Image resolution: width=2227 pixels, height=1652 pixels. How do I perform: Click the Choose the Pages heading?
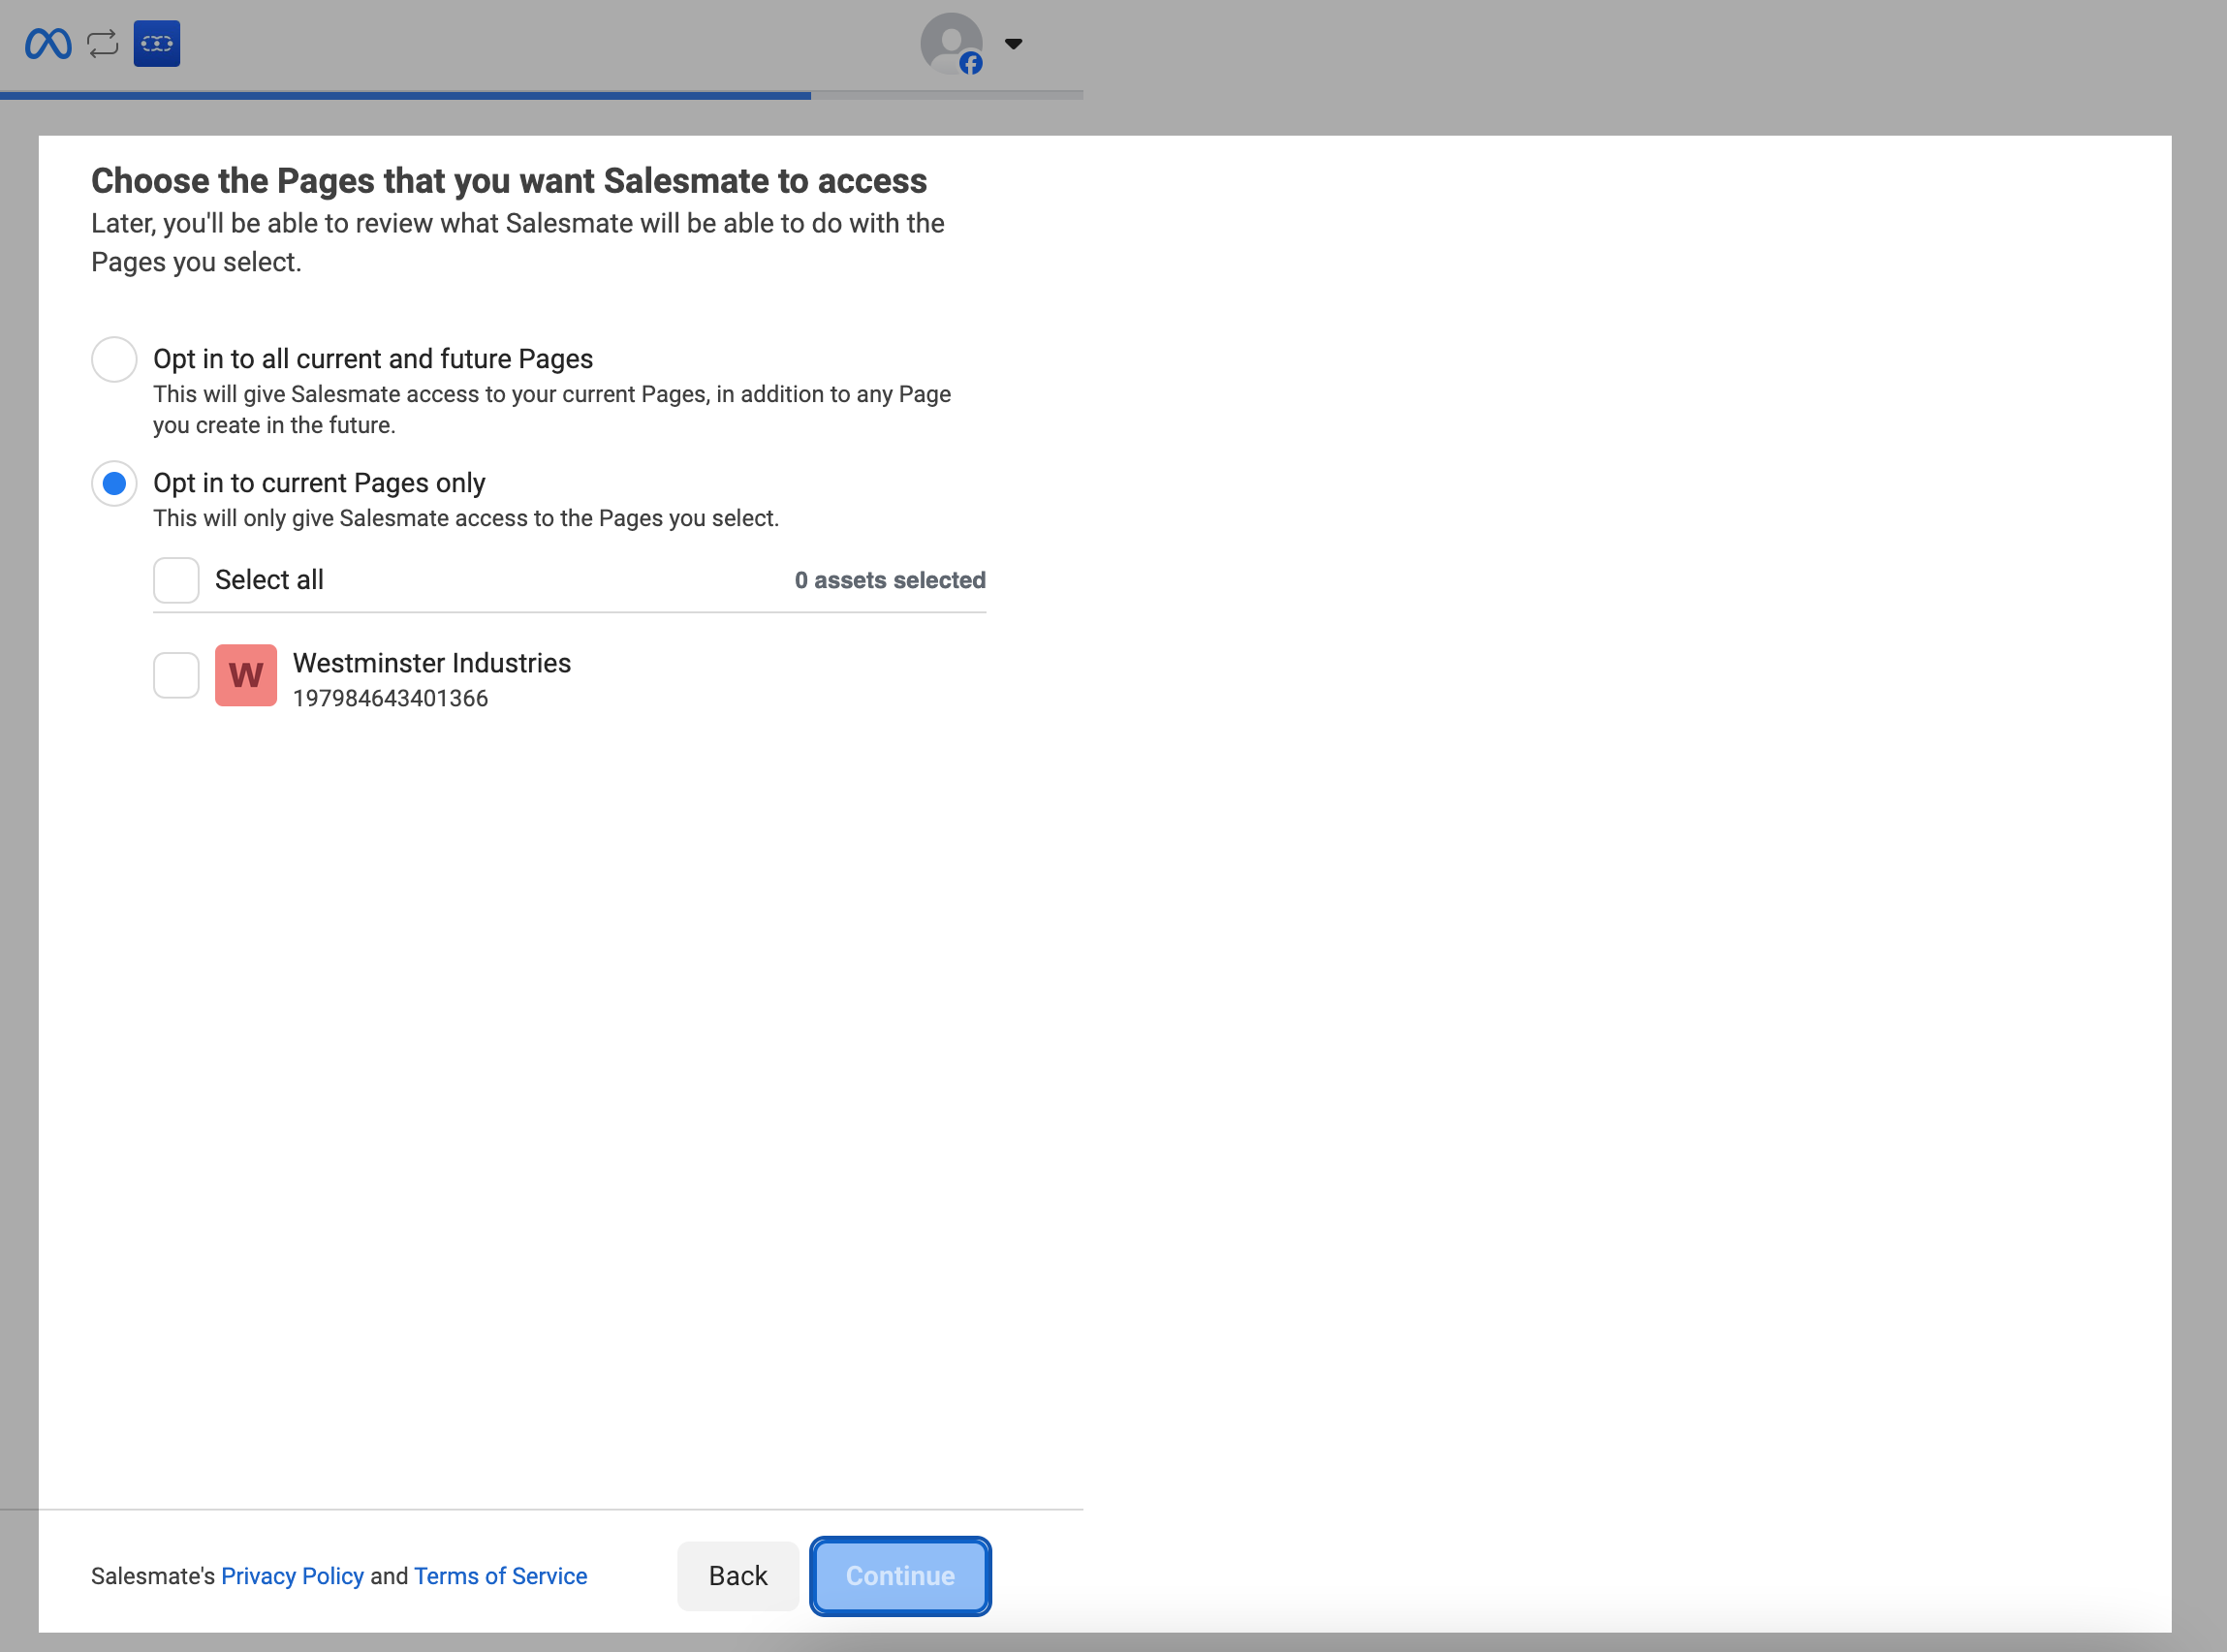tap(509, 181)
